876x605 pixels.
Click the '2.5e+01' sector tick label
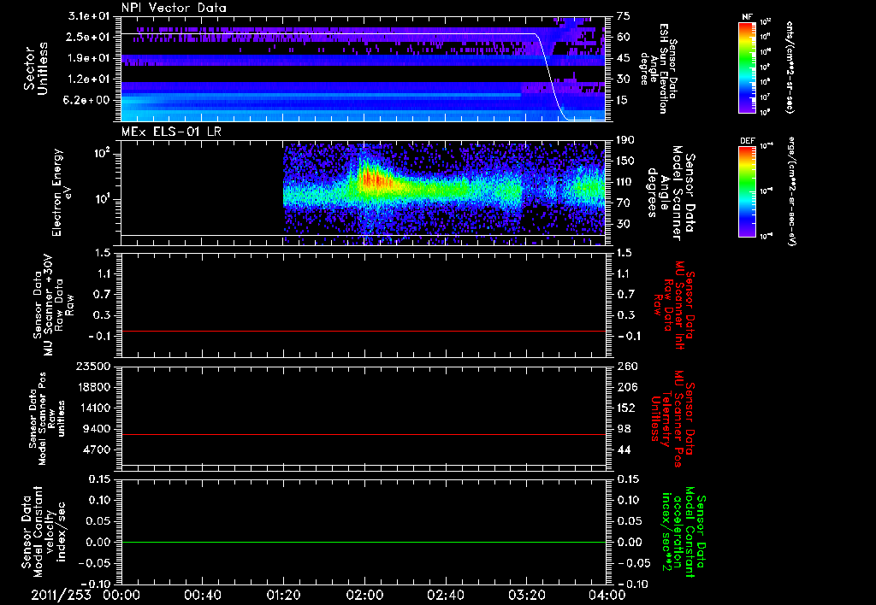[88, 37]
